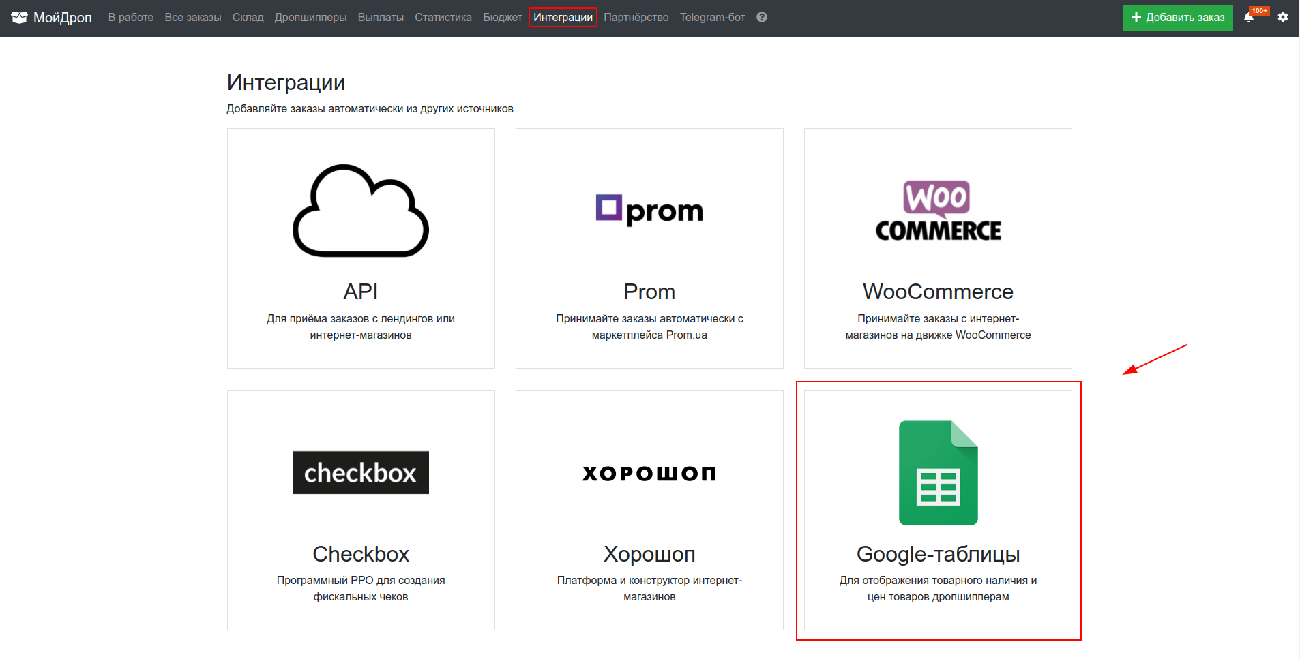Select the Prom logo
This screenshot has width=1300, height=661.
[x=649, y=211]
